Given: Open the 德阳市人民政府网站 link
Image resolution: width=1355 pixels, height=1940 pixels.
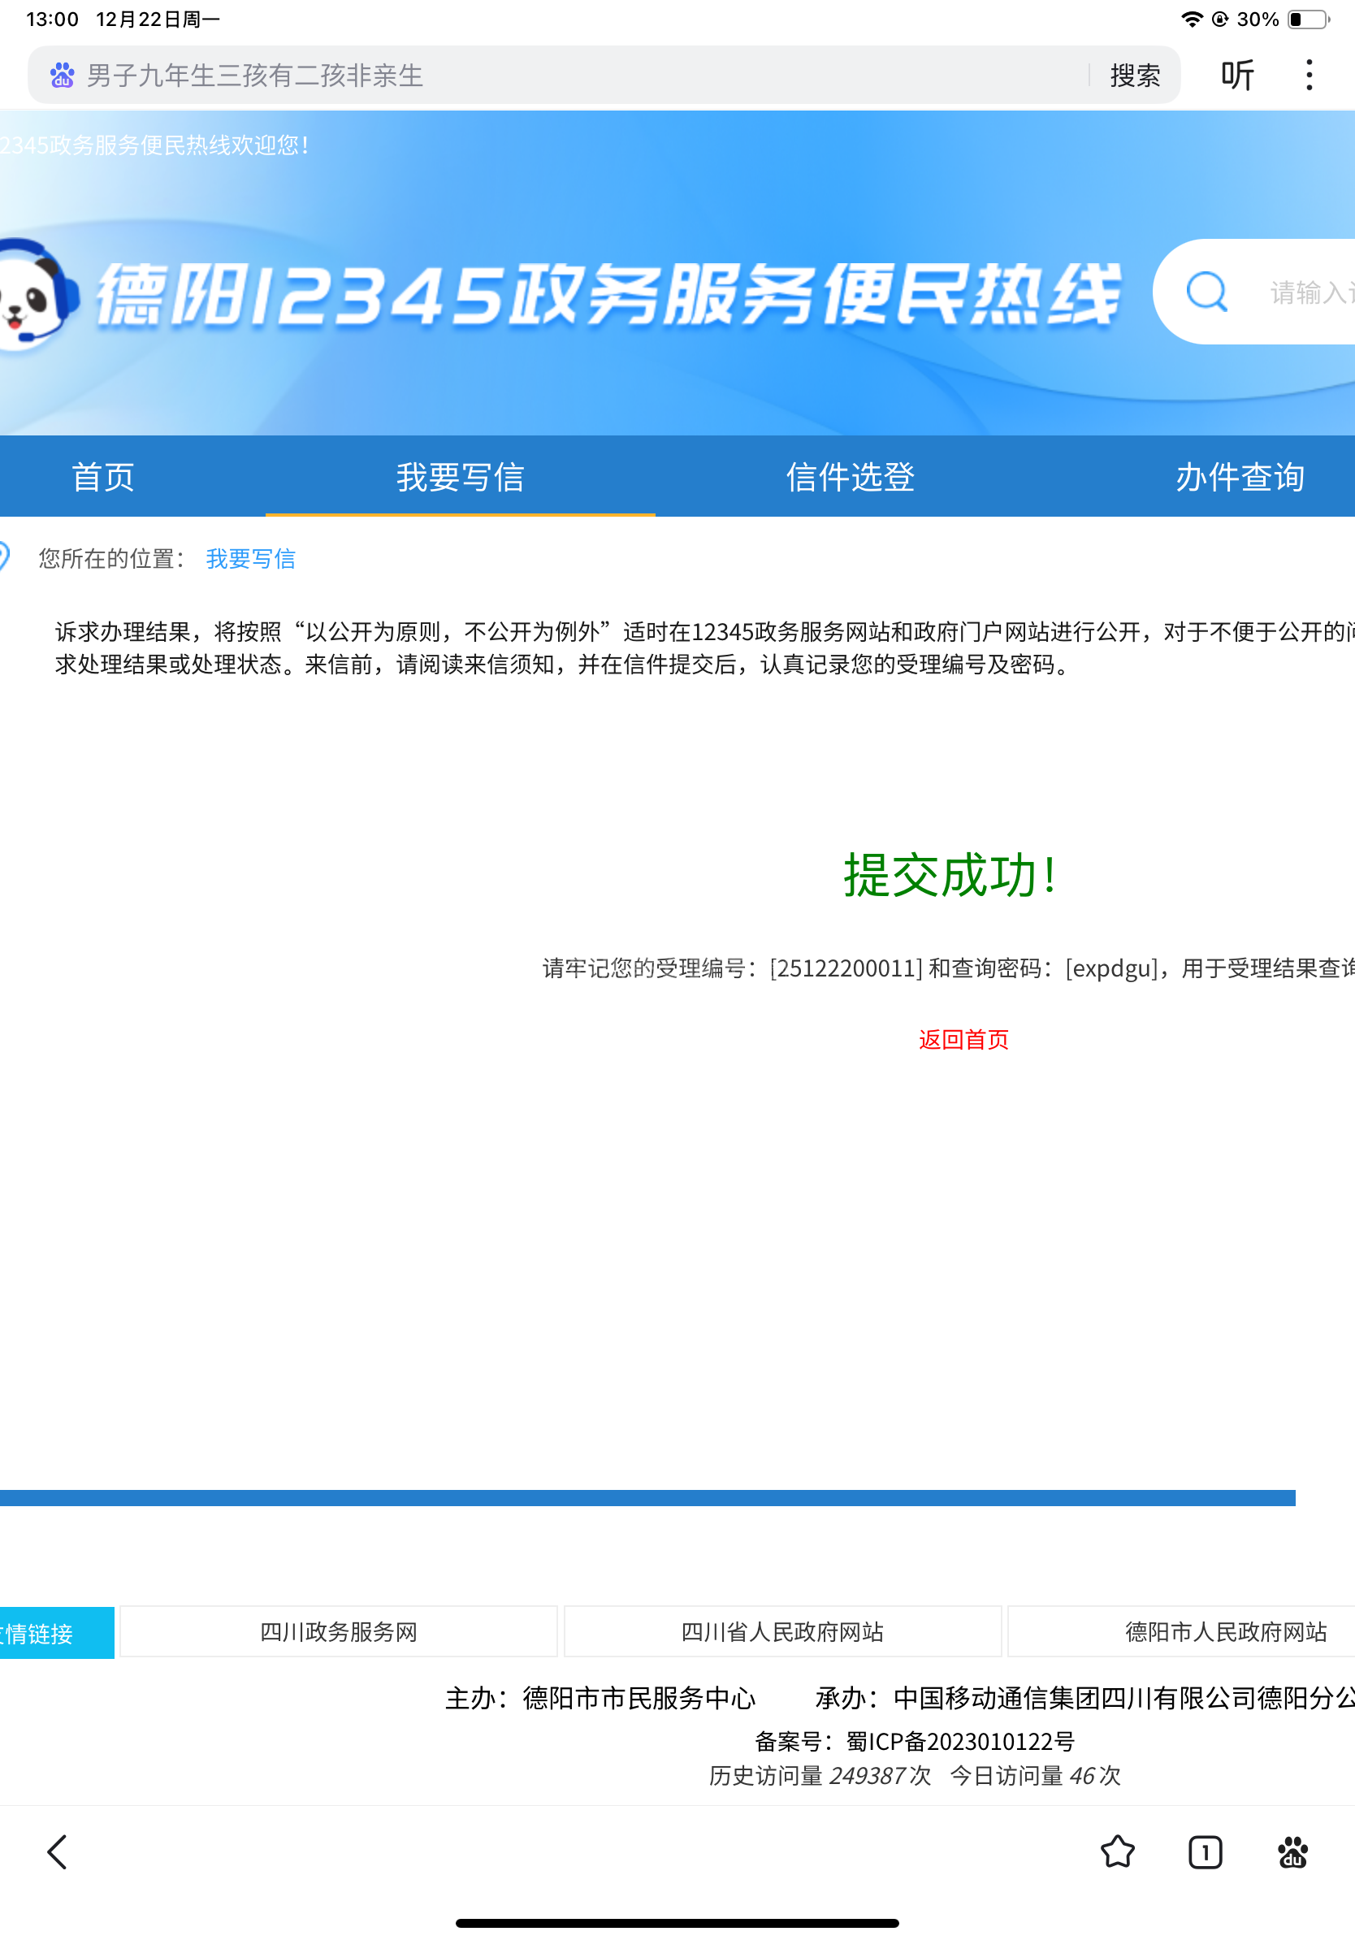Looking at the screenshot, I should 1225,1631.
